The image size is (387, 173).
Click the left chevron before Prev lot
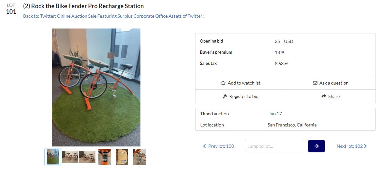(205, 146)
